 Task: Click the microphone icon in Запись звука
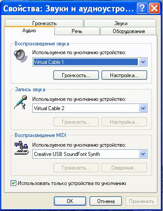[21, 102]
